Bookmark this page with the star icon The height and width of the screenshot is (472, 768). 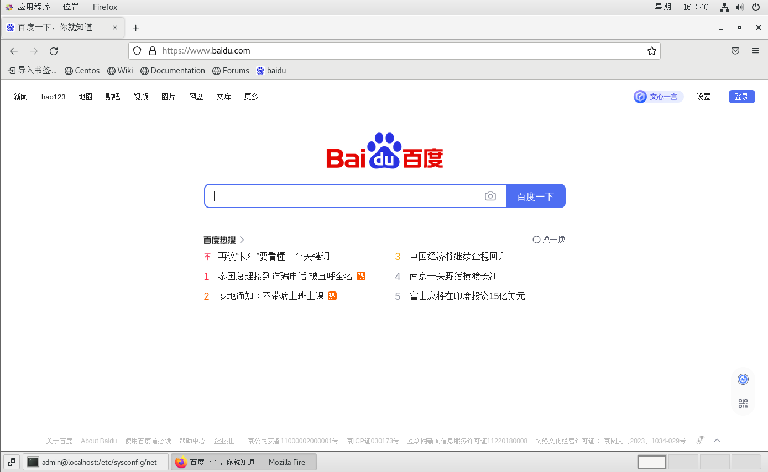[652, 51]
